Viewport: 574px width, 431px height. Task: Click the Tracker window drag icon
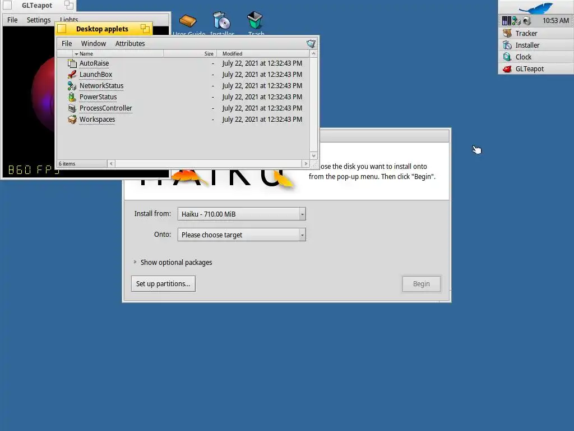[x=311, y=44]
